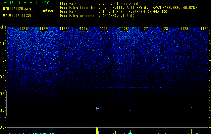Click the Receiving antenna label
211x134 pixels.
pos(77,16)
